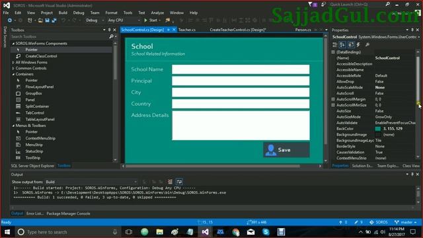Screen dimensions: 423x238
Task: Select the StatusStrip toolbox item
Action: point(34,151)
